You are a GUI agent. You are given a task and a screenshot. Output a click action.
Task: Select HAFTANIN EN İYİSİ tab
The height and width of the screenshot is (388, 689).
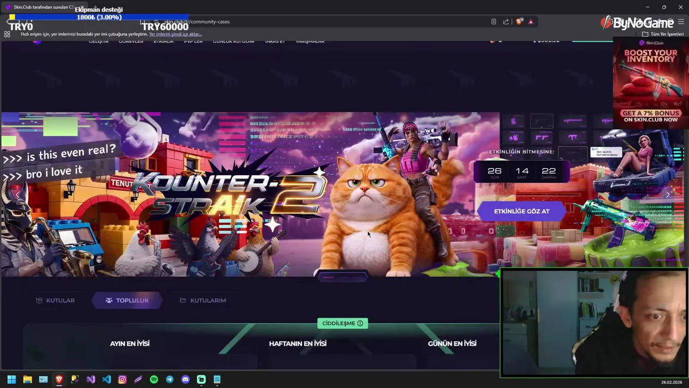(298, 343)
